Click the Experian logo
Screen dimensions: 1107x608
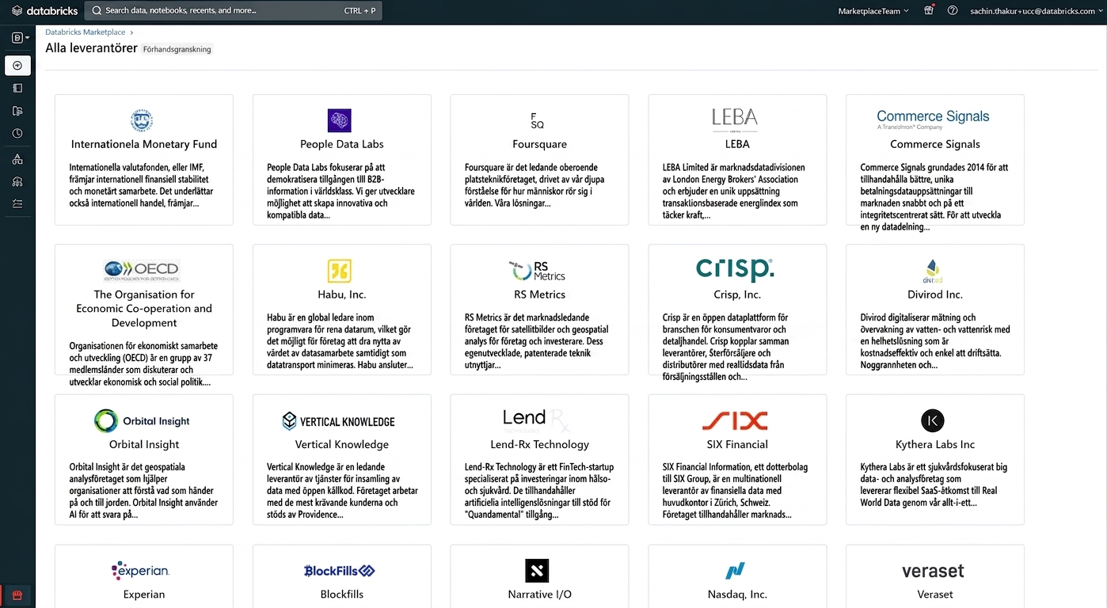tap(142, 570)
